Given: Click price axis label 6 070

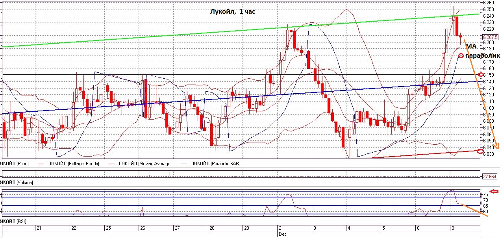Looking at the screenshot, I should click(x=489, y=127).
